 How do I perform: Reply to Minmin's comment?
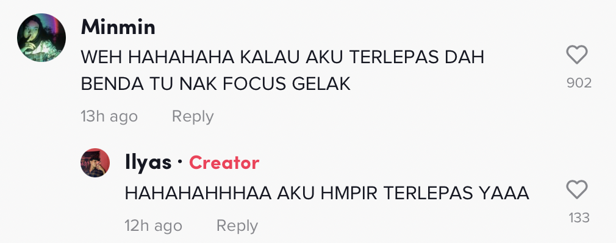pos(193,117)
